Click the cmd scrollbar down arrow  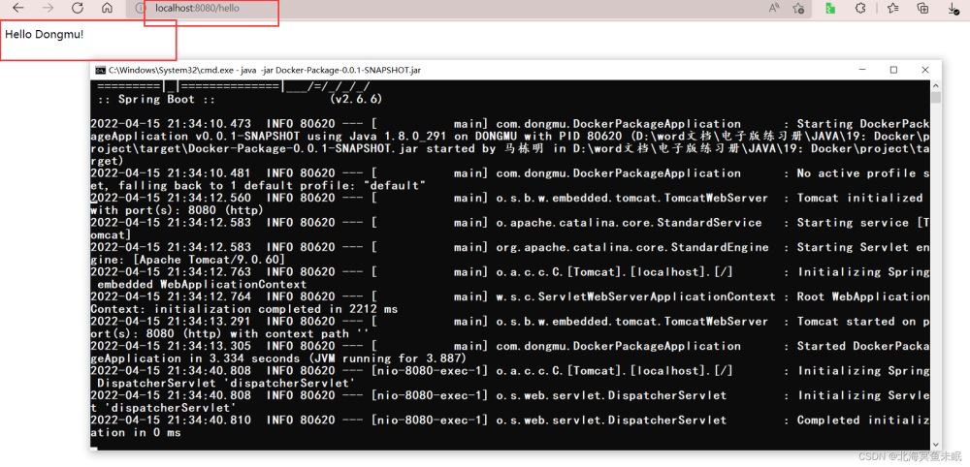tap(936, 444)
